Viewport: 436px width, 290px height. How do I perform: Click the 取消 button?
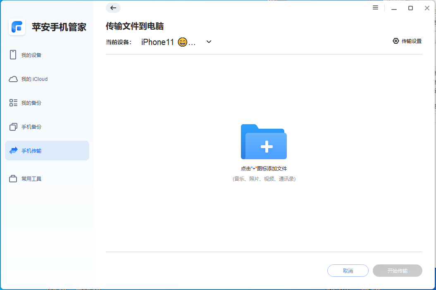pyautogui.click(x=348, y=271)
